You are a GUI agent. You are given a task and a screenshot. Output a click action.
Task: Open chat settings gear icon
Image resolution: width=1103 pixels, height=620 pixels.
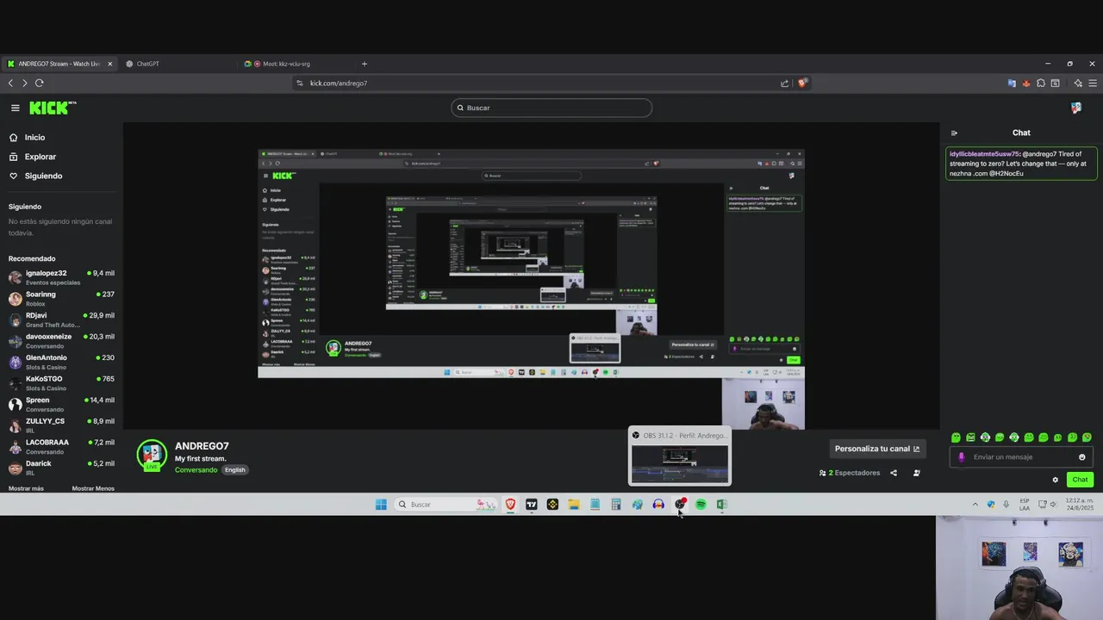pos(1055,480)
